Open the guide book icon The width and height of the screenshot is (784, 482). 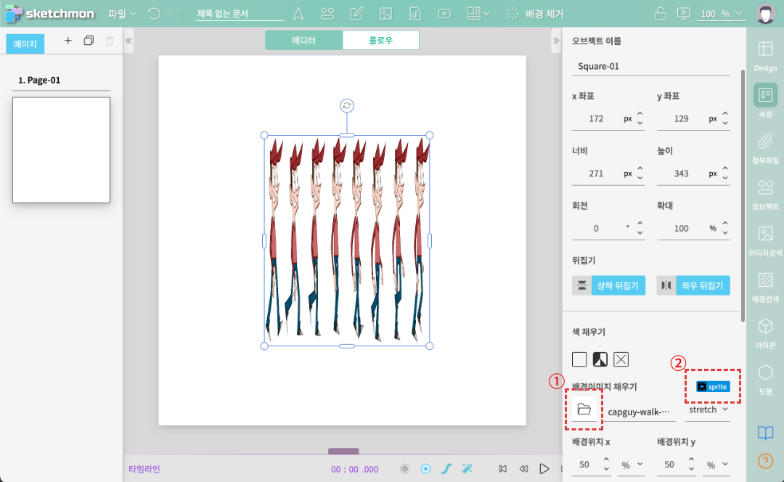tap(766, 433)
